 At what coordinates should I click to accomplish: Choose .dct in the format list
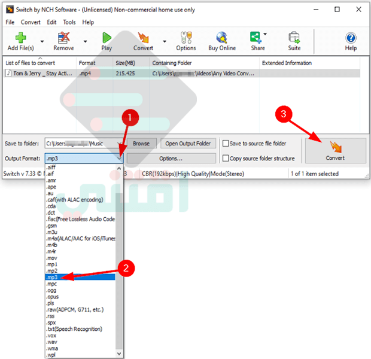(80, 212)
